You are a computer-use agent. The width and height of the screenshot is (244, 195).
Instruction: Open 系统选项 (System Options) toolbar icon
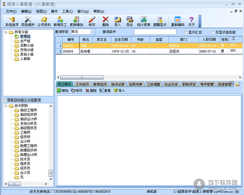click(11, 20)
